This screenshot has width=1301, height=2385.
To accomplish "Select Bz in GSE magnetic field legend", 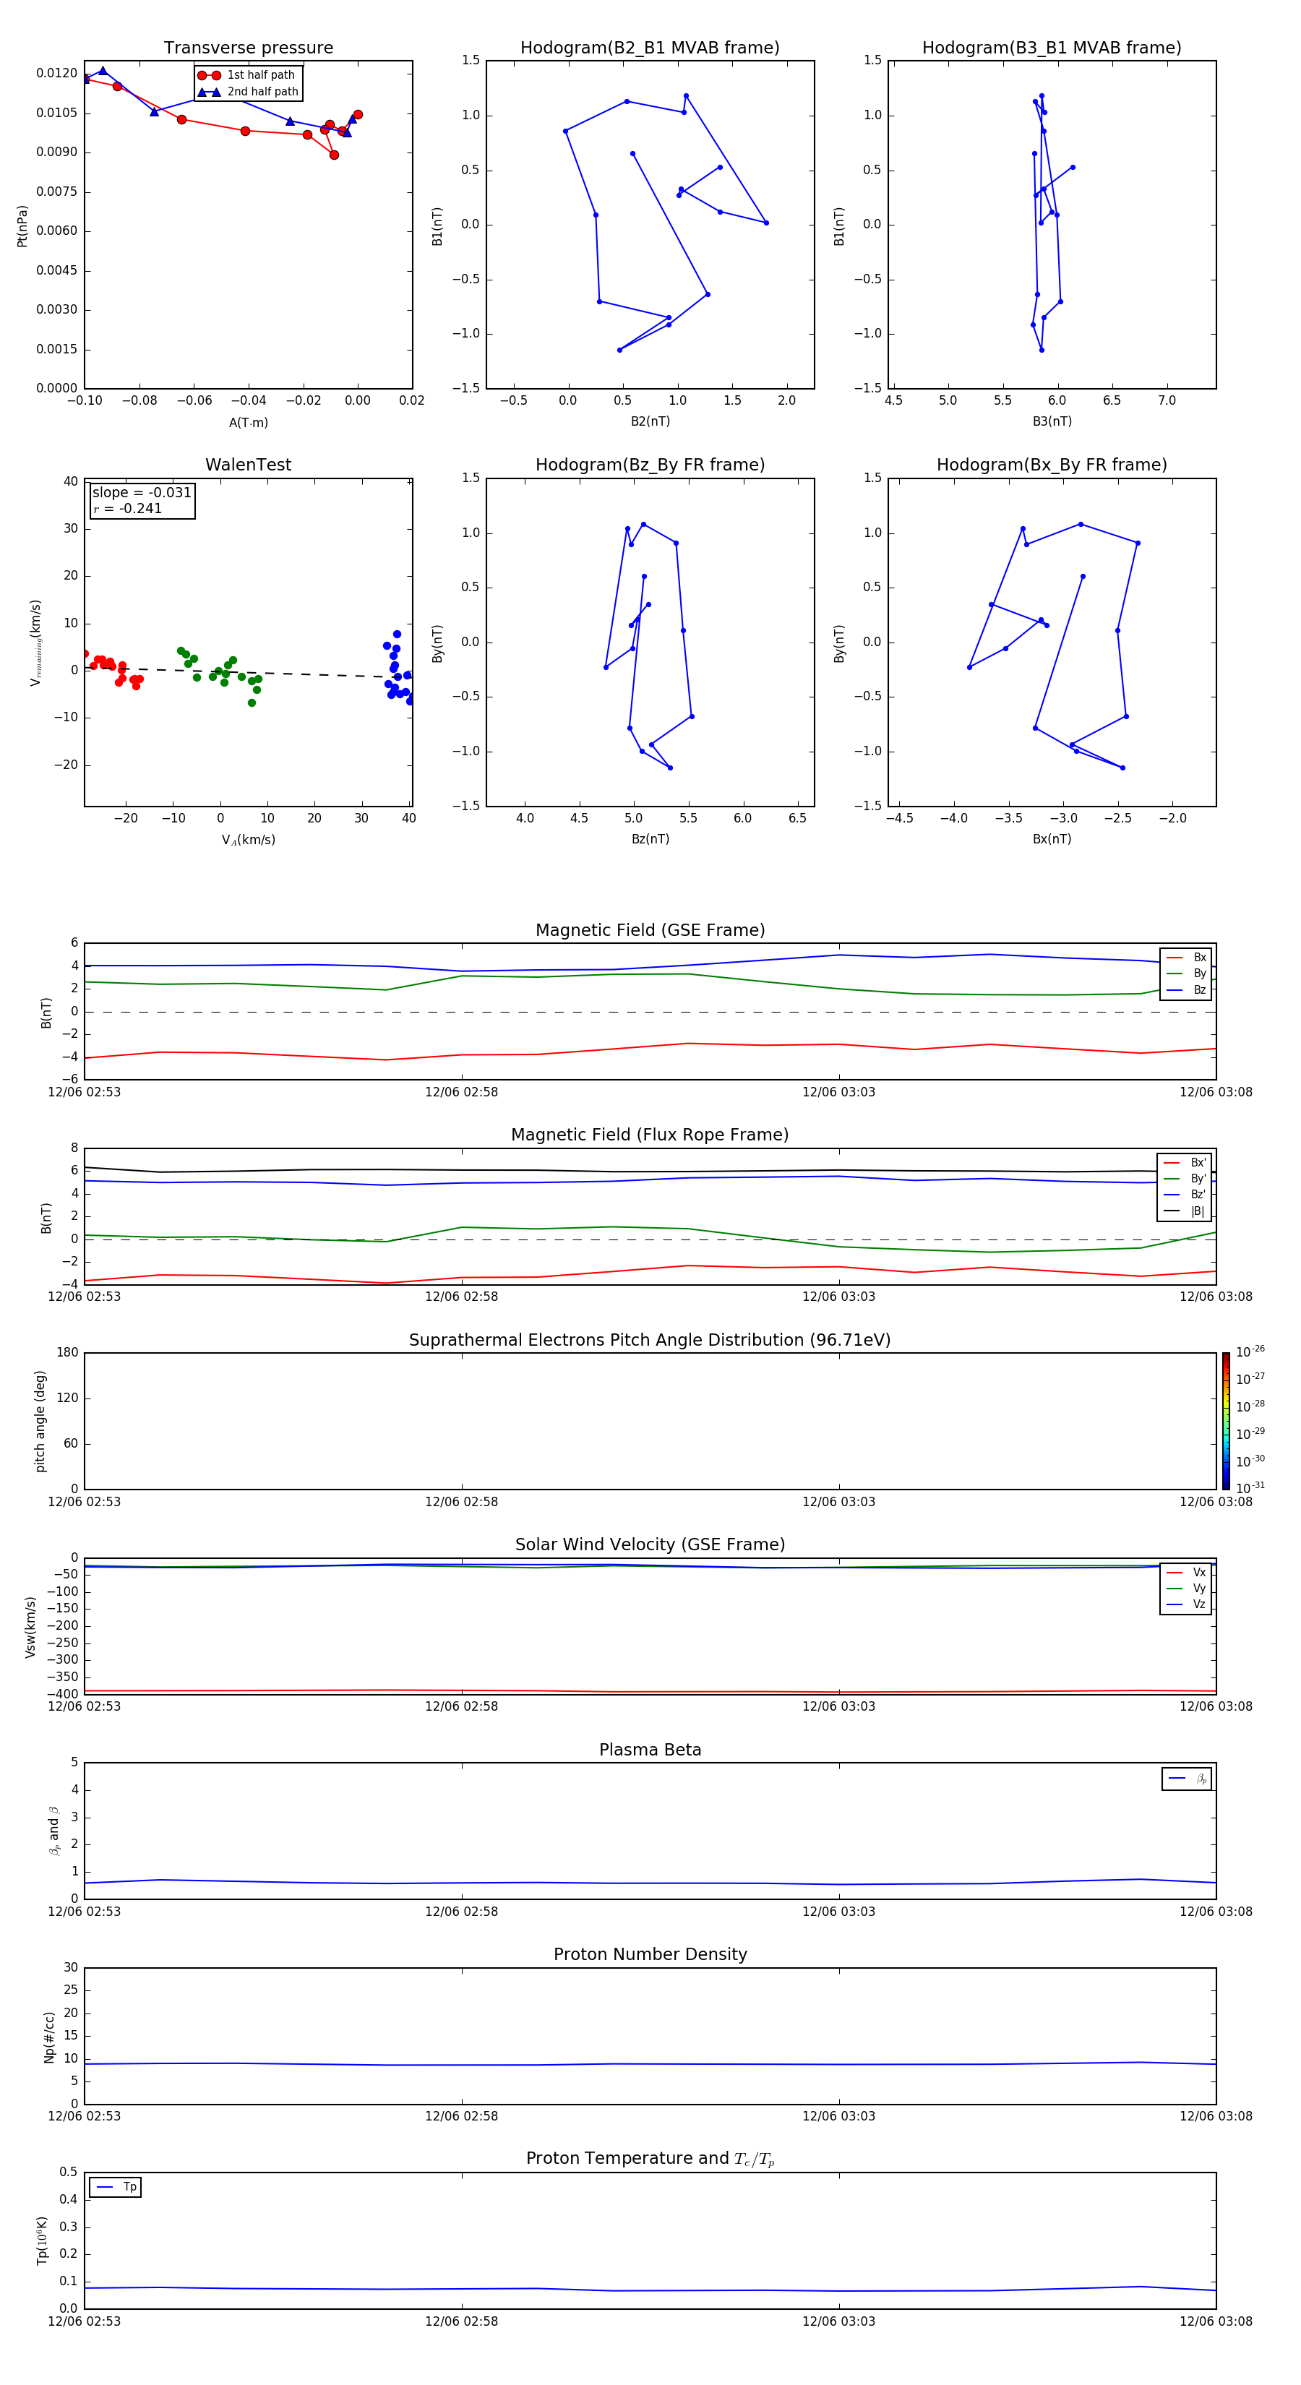I will click(x=1186, y=989).
